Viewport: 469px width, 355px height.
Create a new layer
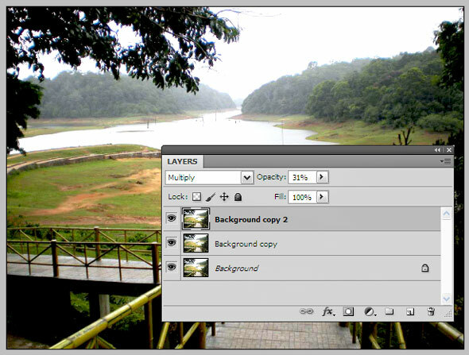tap(410, 311)
